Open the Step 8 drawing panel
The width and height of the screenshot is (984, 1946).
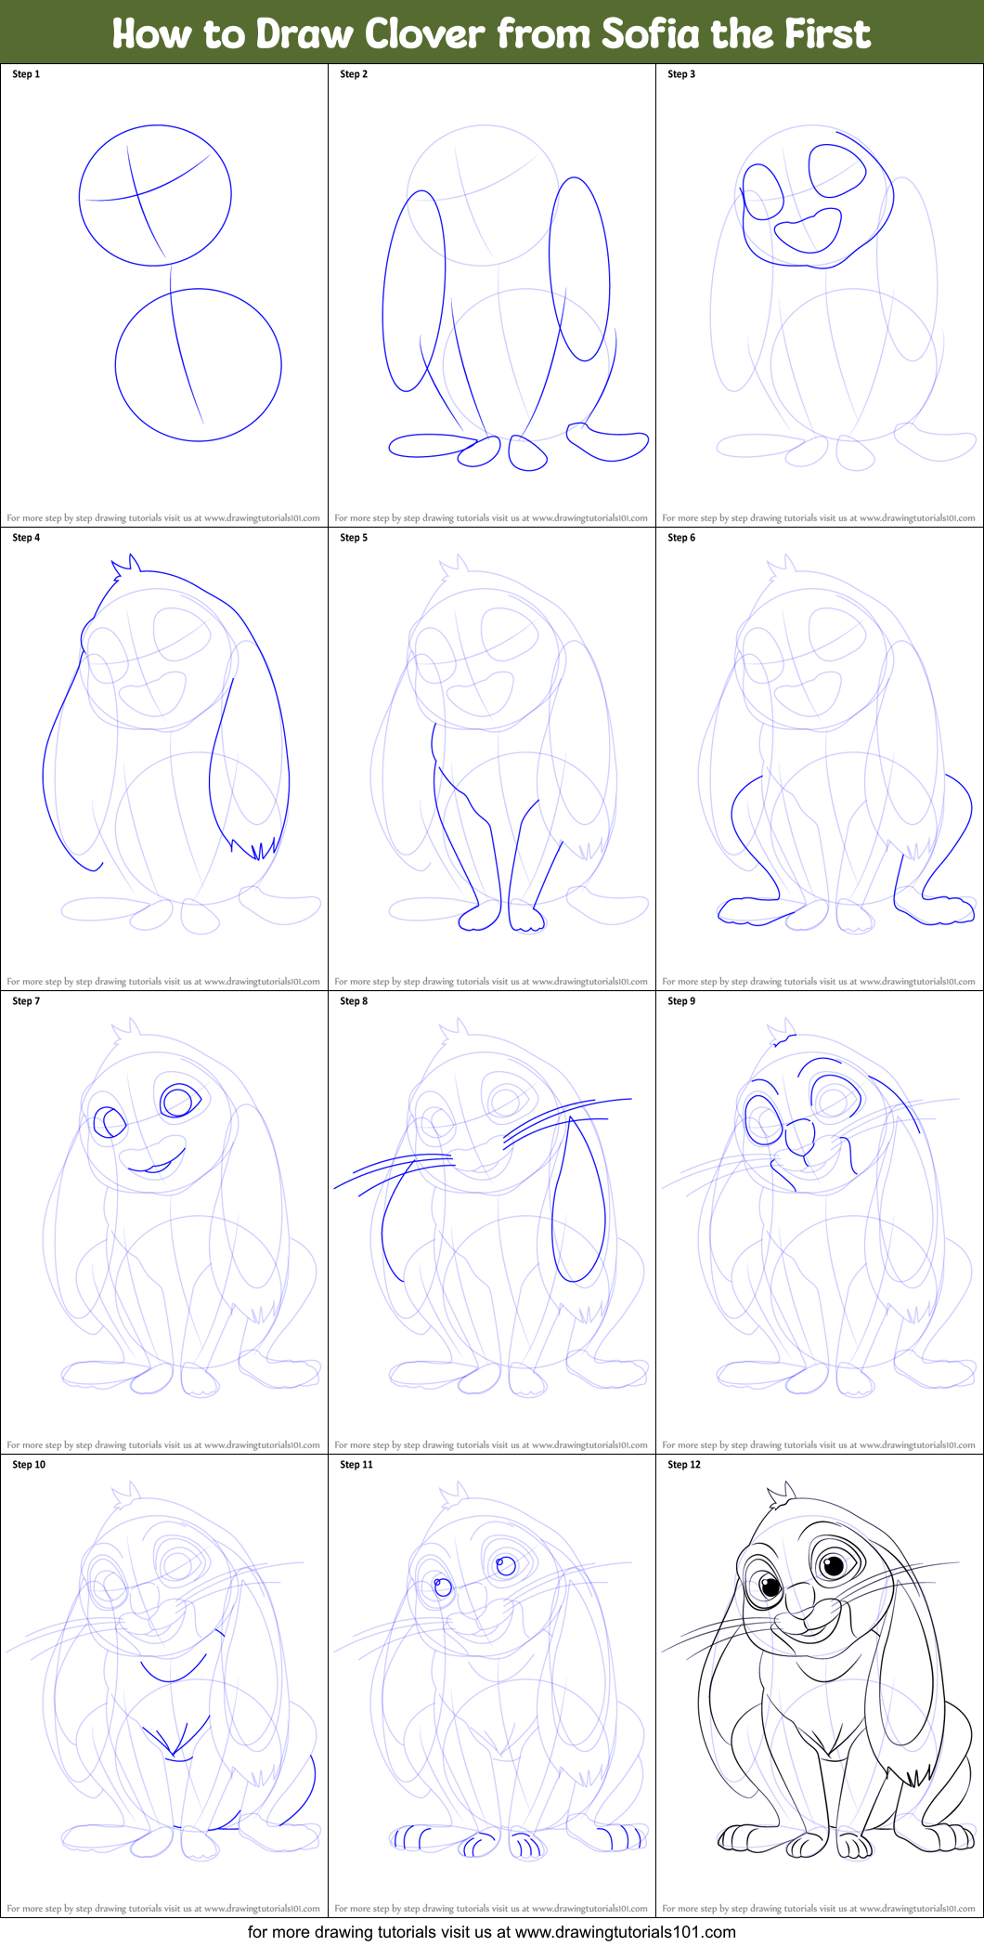point(492,1222)
